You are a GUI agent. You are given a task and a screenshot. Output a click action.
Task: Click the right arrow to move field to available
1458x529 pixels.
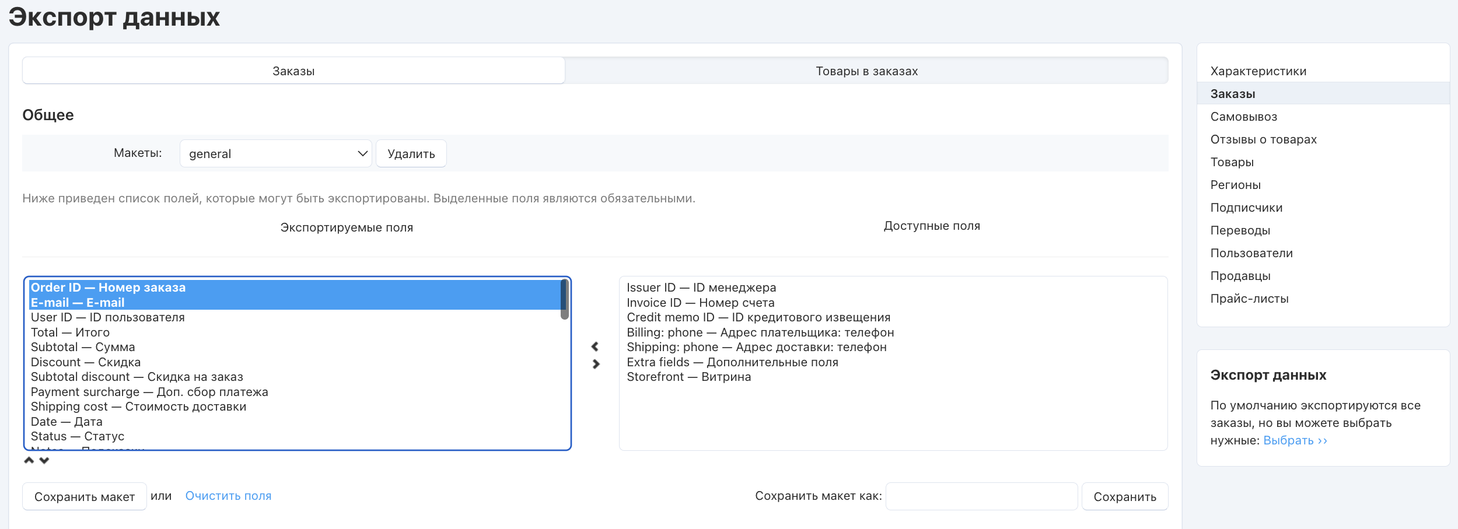595,364
